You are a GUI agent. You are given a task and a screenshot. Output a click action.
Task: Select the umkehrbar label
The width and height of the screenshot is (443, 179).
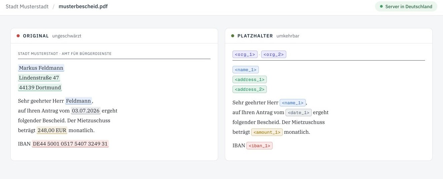coord(288,36)
